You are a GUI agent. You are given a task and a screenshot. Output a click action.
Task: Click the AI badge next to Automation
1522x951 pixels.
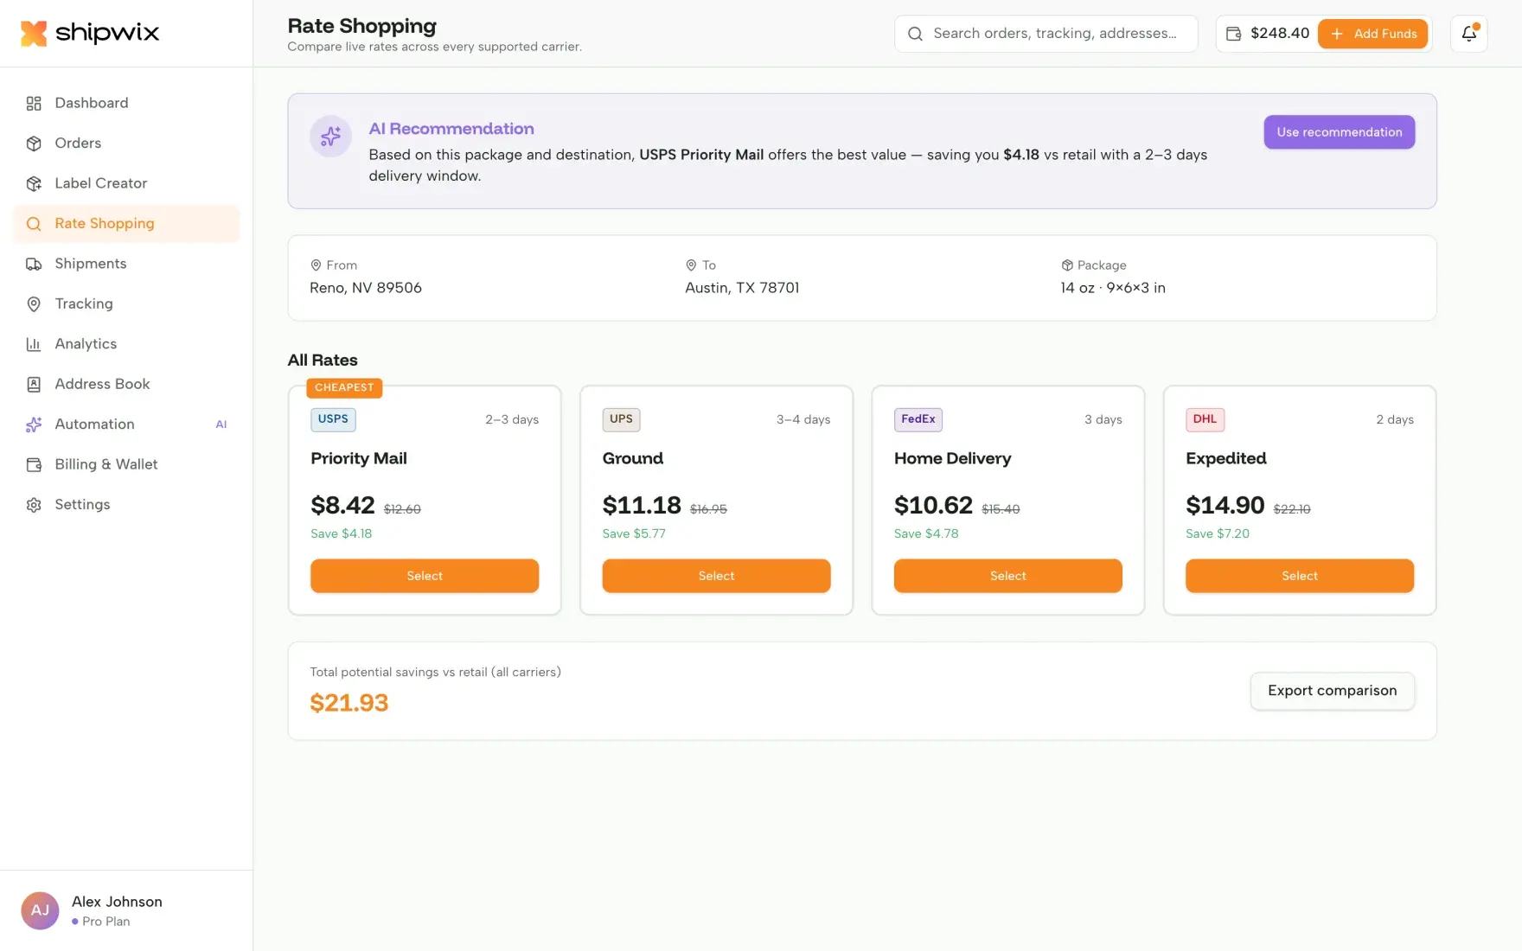coord(221,424)
